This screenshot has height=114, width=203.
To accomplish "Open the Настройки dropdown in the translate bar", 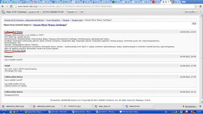I will (191, 12).
